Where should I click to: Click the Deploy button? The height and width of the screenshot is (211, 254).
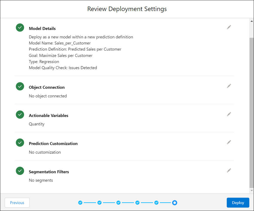(x=238, y=203)
